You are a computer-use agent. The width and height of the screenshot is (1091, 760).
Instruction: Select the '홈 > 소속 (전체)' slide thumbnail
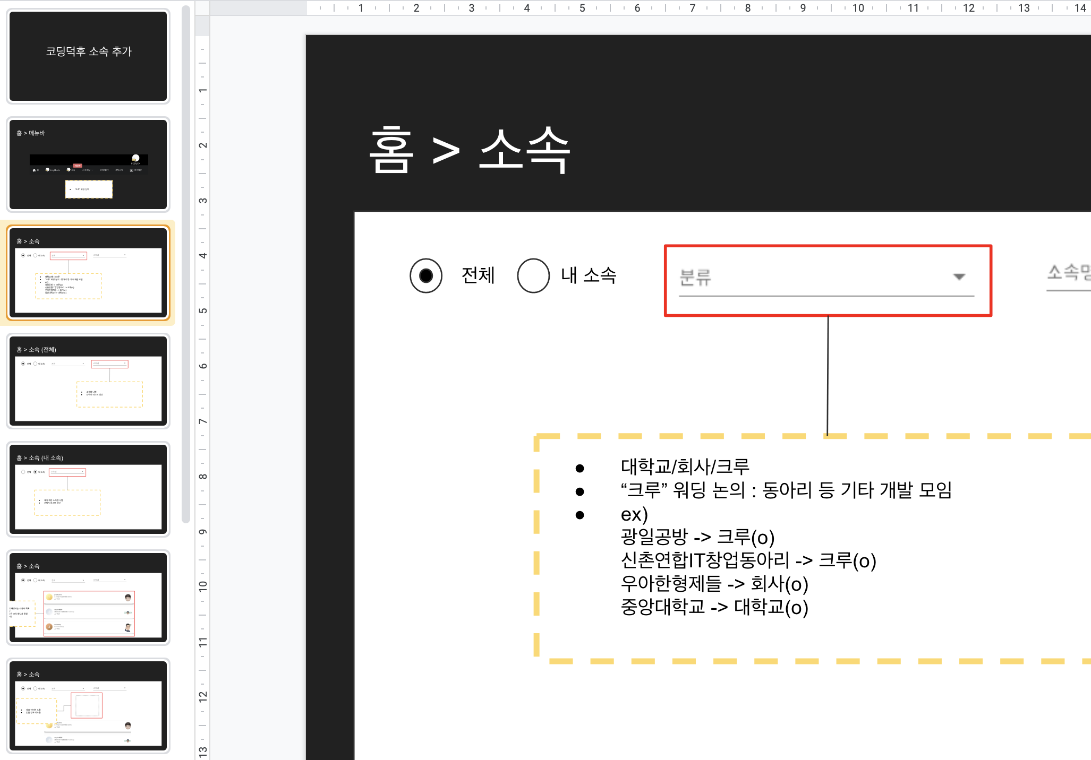click(88, 381)
